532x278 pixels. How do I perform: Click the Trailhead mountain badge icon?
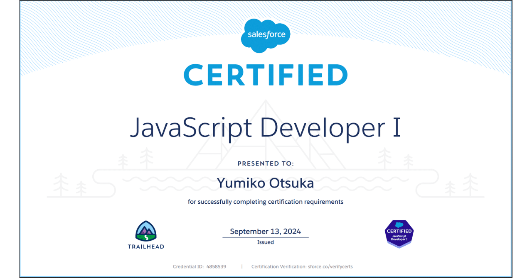(146, 231)
